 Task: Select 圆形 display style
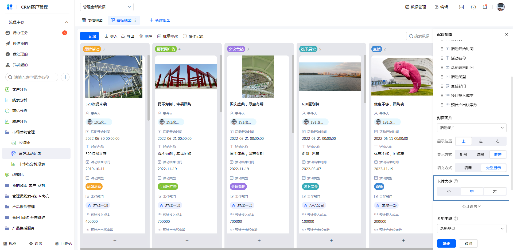[x=480, y=154]
